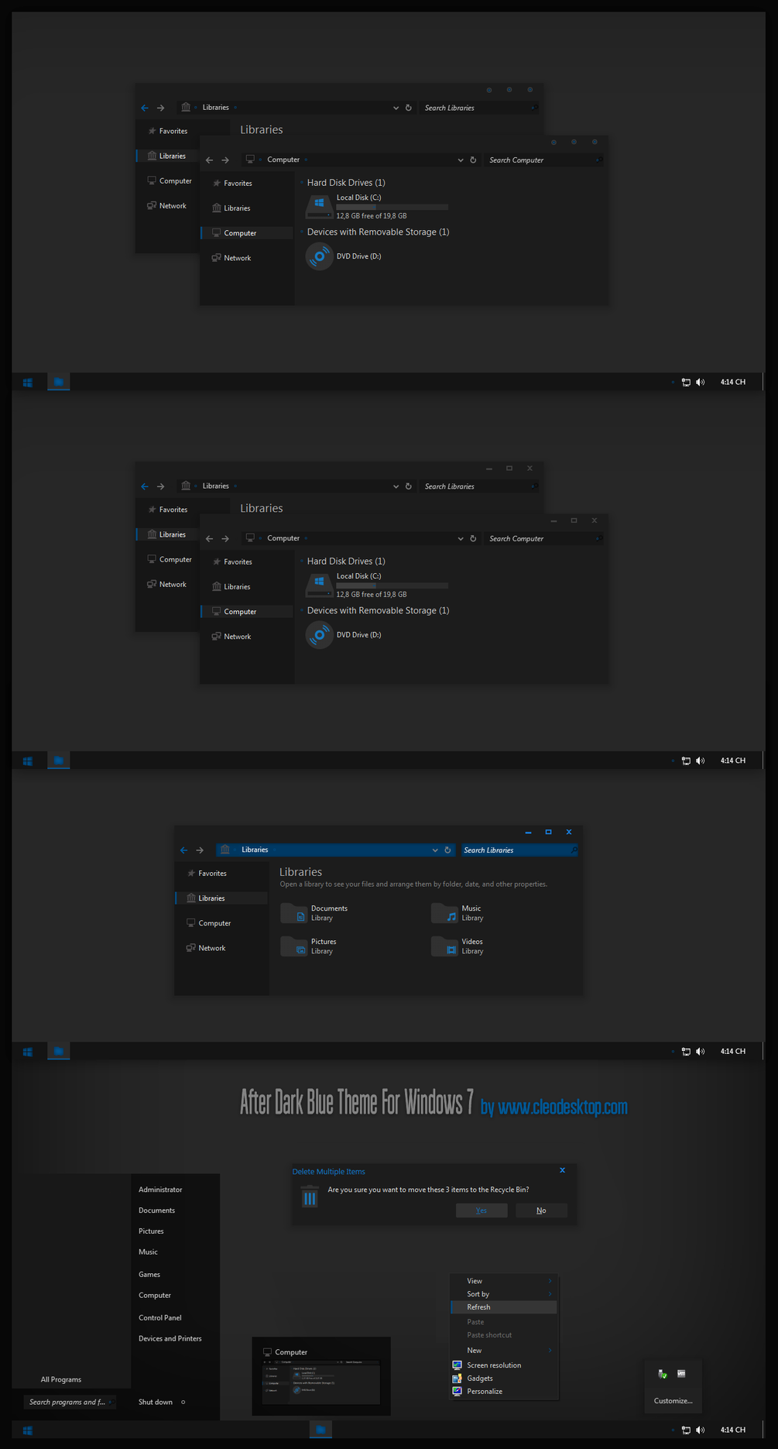The width and height of the screenshot is (778, 1449).
Task: Close the Delete Multiple Items dialog with the X
Action: click(563, 1170)
